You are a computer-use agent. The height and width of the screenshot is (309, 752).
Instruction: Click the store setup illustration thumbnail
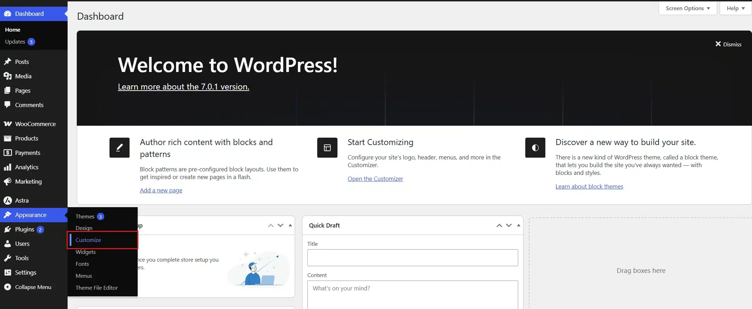point(259,269)
